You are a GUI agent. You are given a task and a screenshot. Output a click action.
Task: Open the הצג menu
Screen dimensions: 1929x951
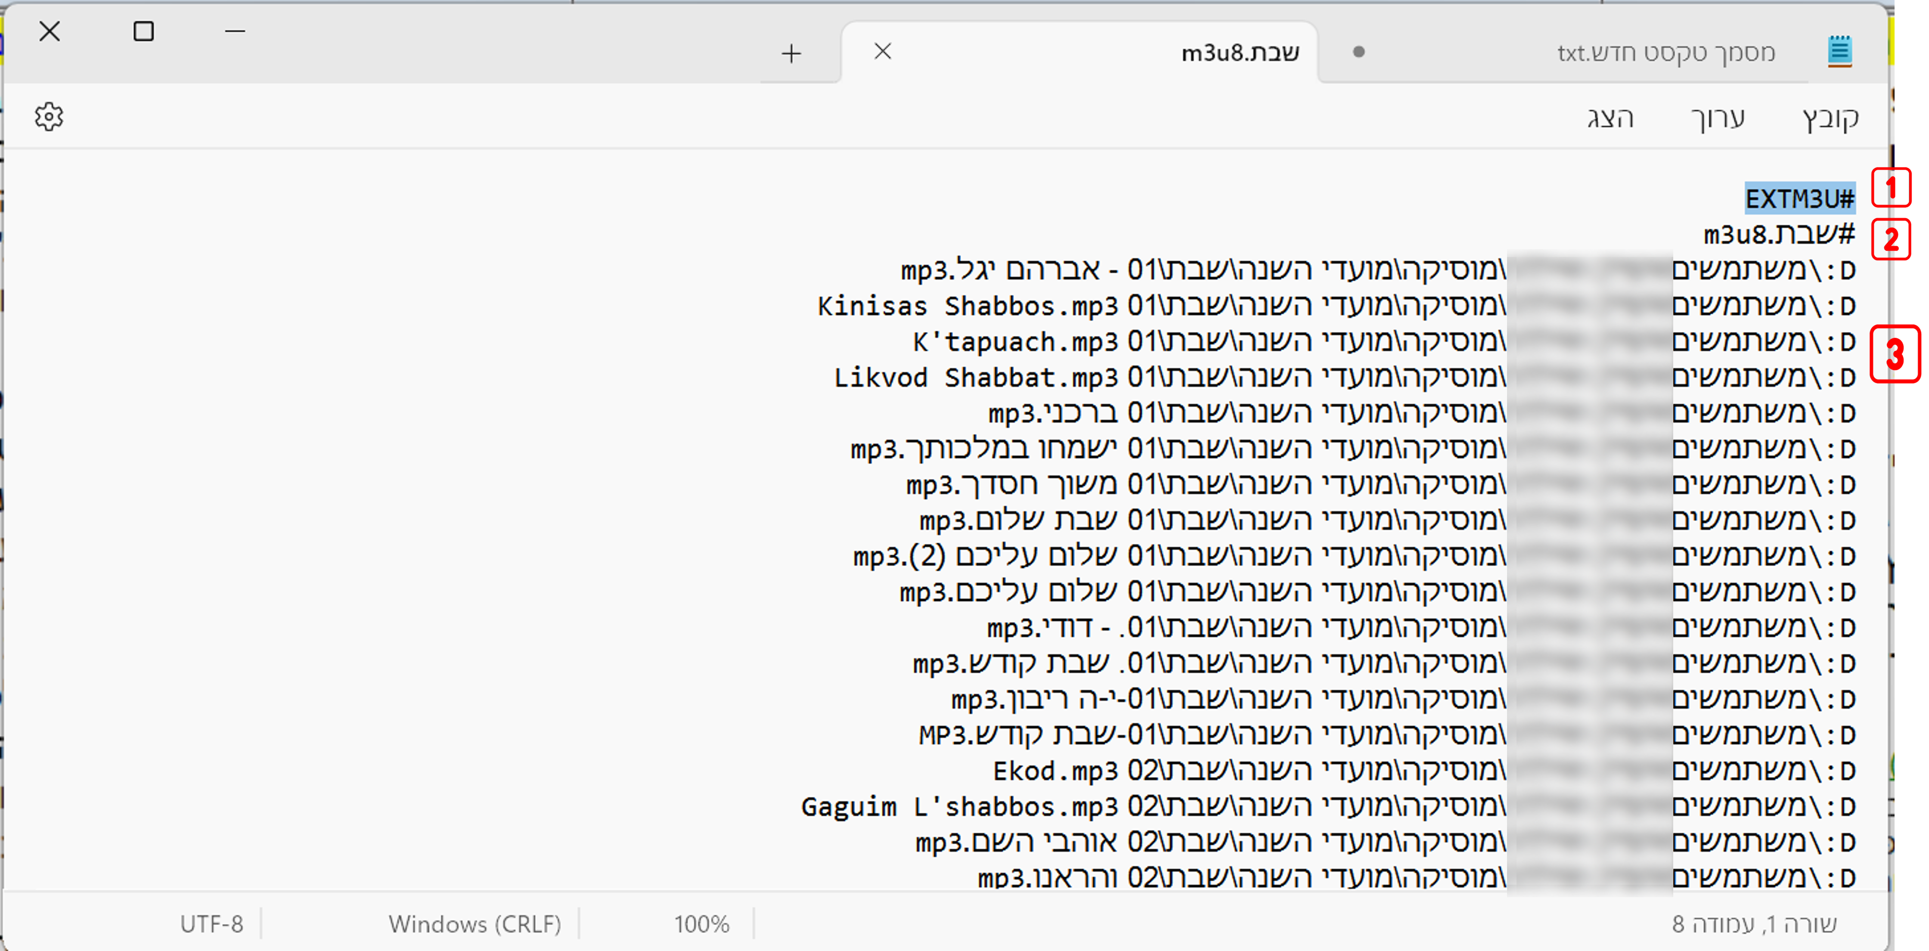[x=1610, y=118]
